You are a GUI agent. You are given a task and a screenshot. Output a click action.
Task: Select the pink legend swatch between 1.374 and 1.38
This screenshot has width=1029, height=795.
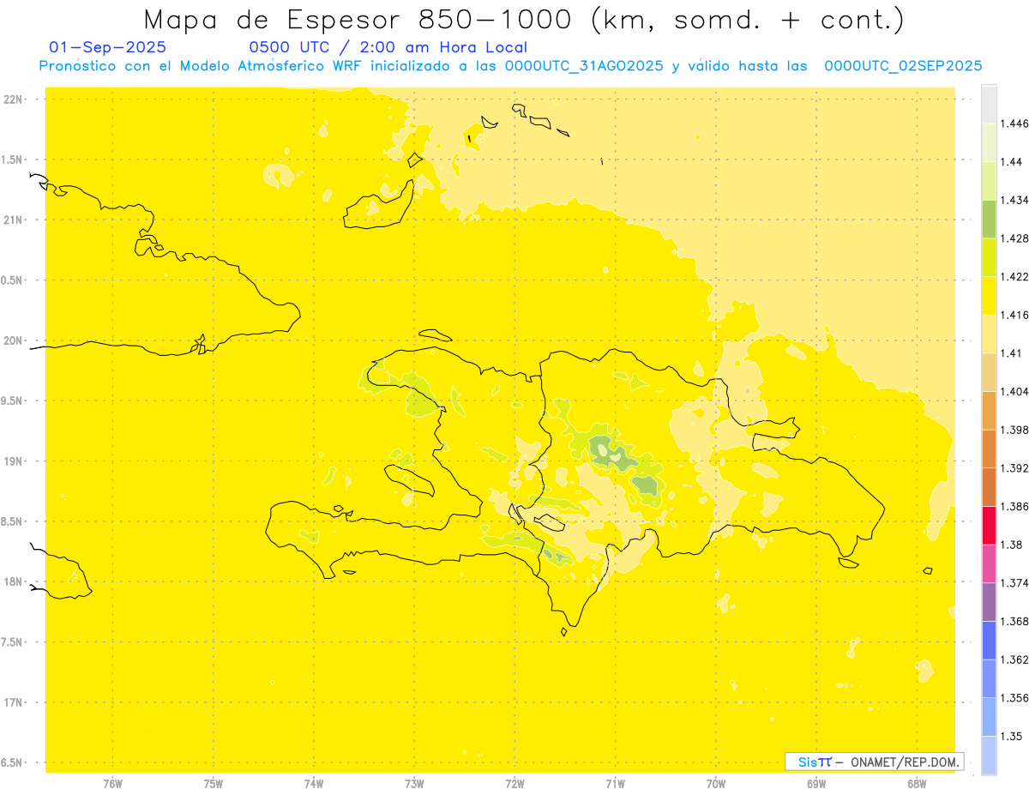[989, 563]
